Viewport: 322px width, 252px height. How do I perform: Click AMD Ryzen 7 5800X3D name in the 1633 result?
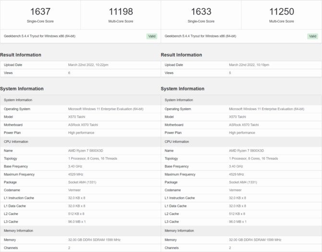click(x=247, y=151)
